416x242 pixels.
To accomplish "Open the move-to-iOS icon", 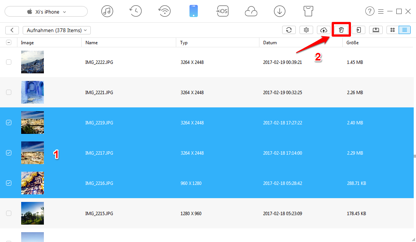I will pos(222,11).
